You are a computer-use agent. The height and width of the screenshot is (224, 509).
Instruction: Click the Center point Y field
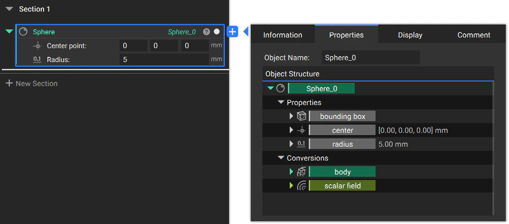[x=164, y=46]
